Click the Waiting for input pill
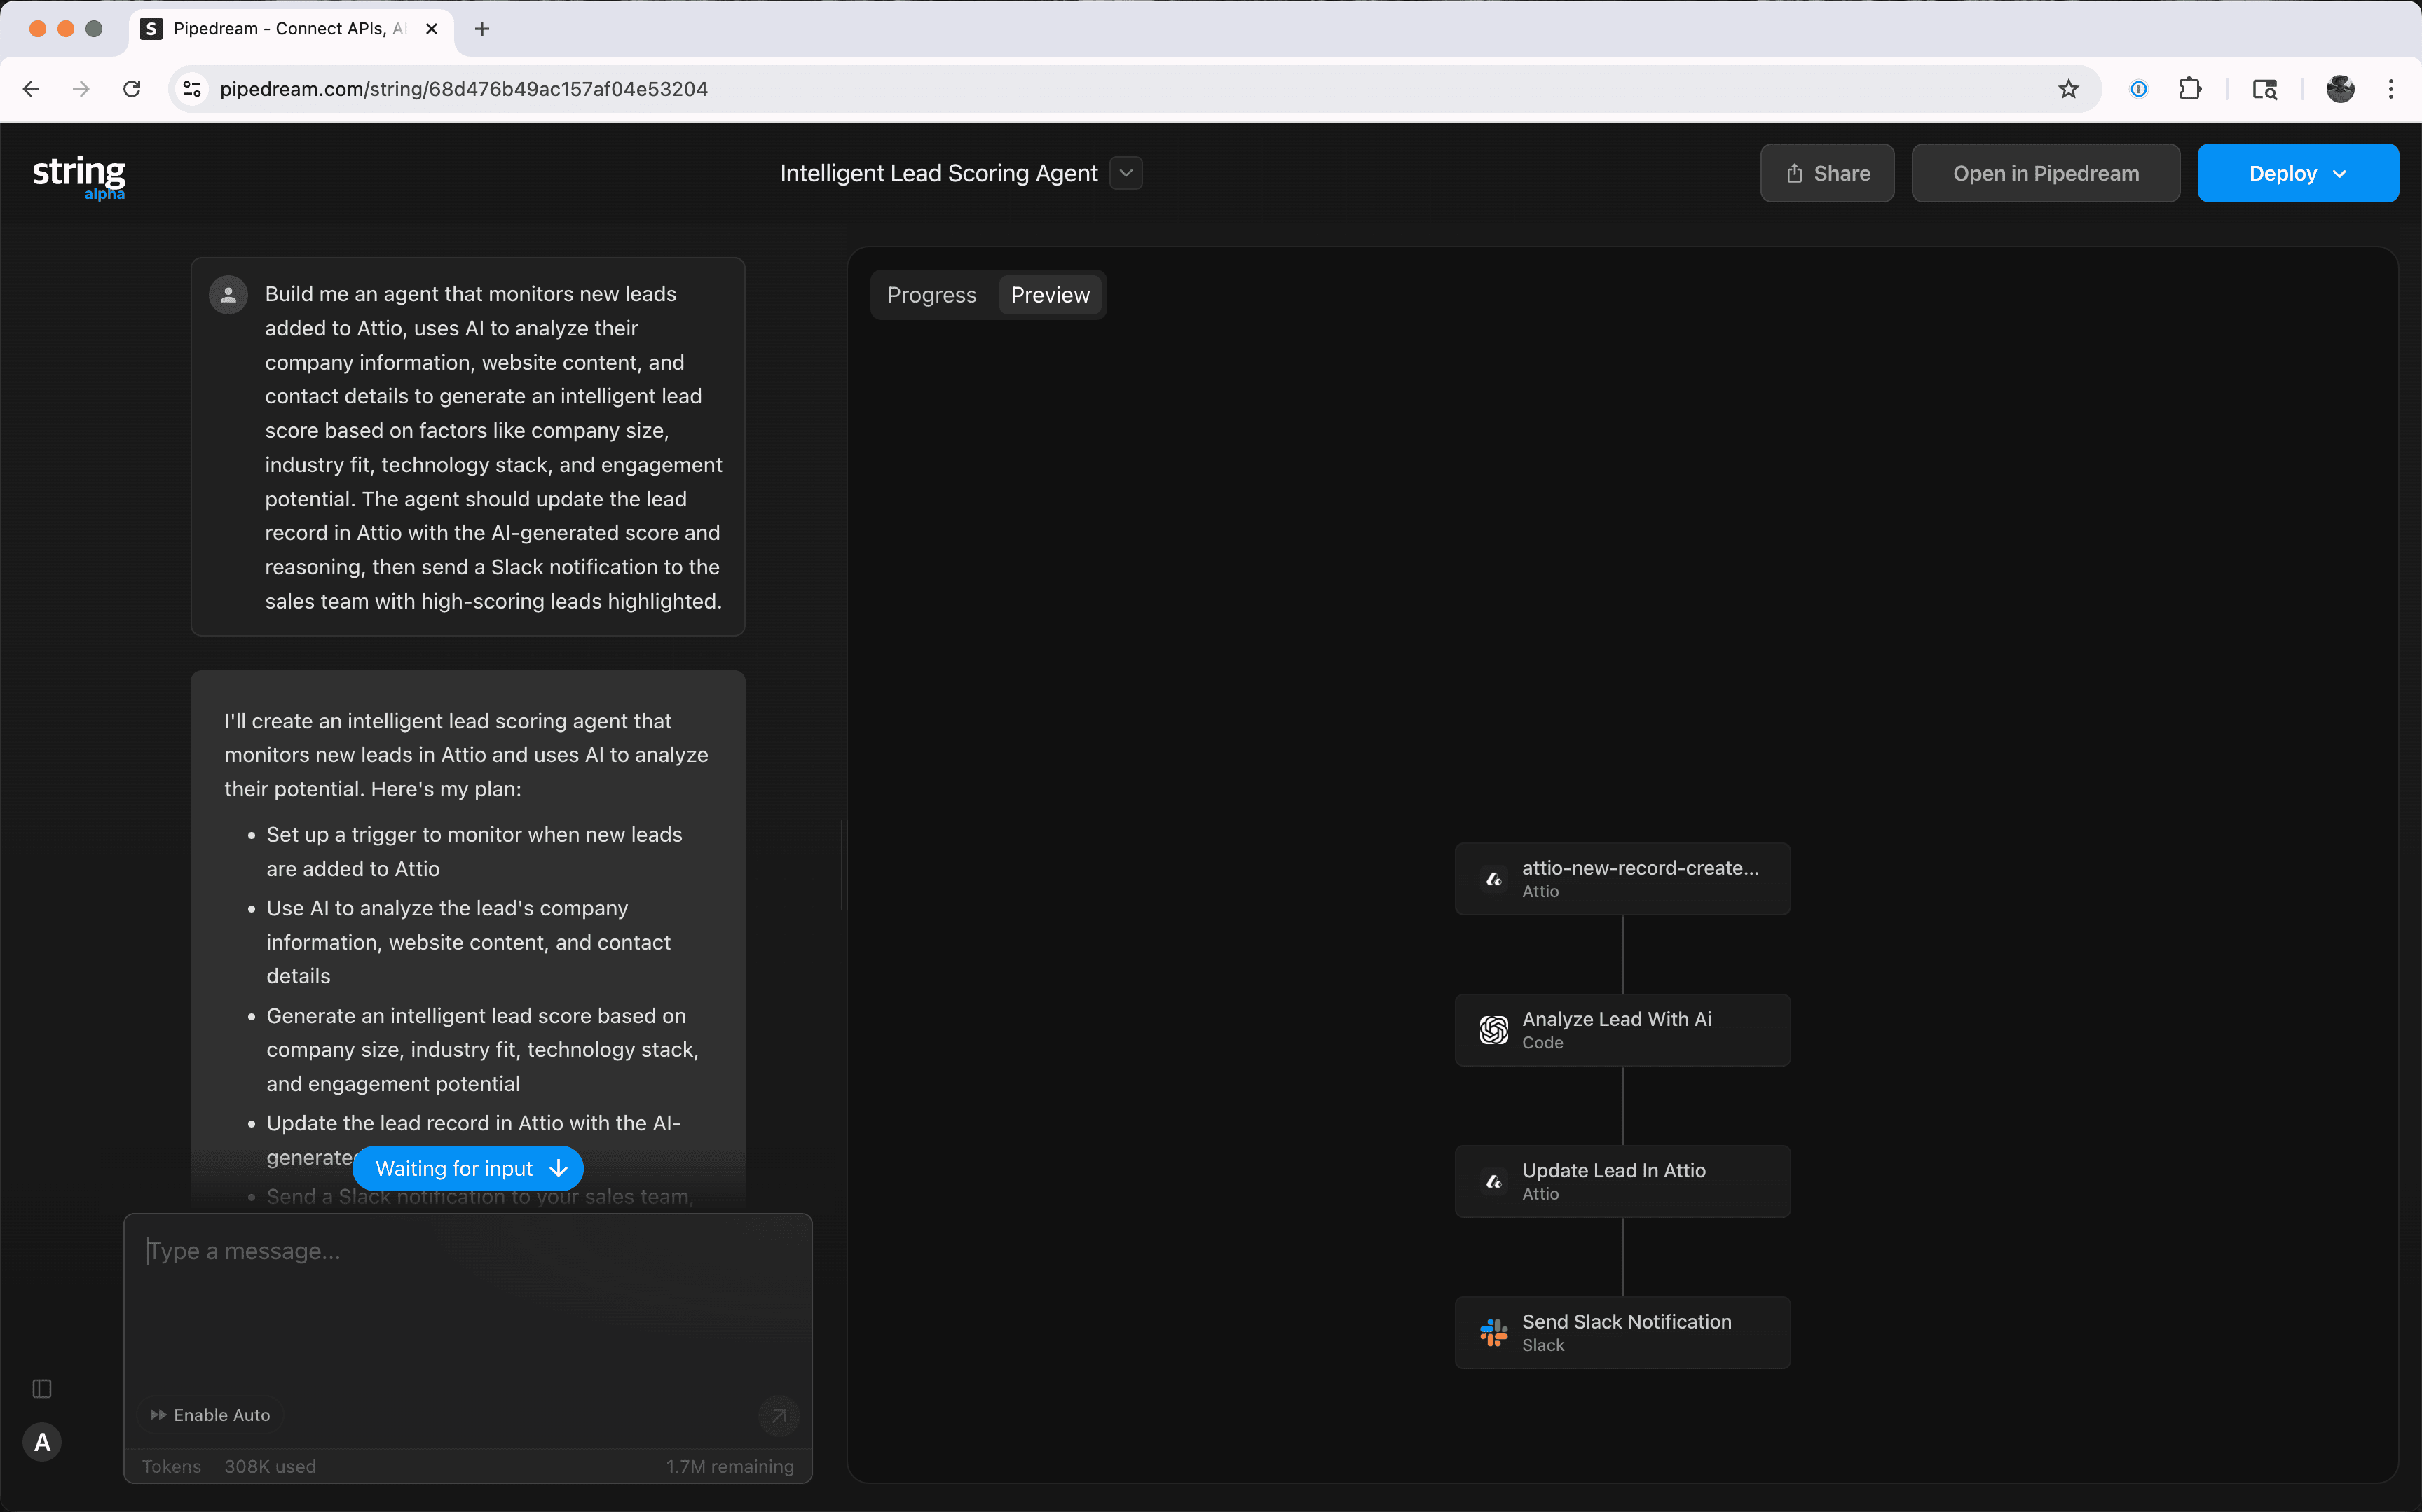 (468, 1168)
